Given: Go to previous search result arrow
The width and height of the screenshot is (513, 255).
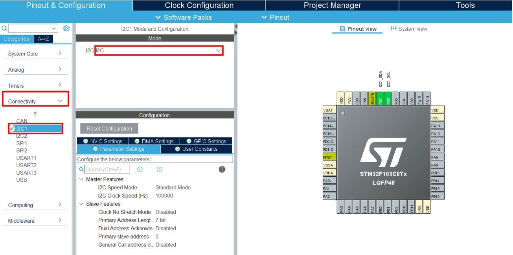Looking at the screenshot, I should pos(140,169).
